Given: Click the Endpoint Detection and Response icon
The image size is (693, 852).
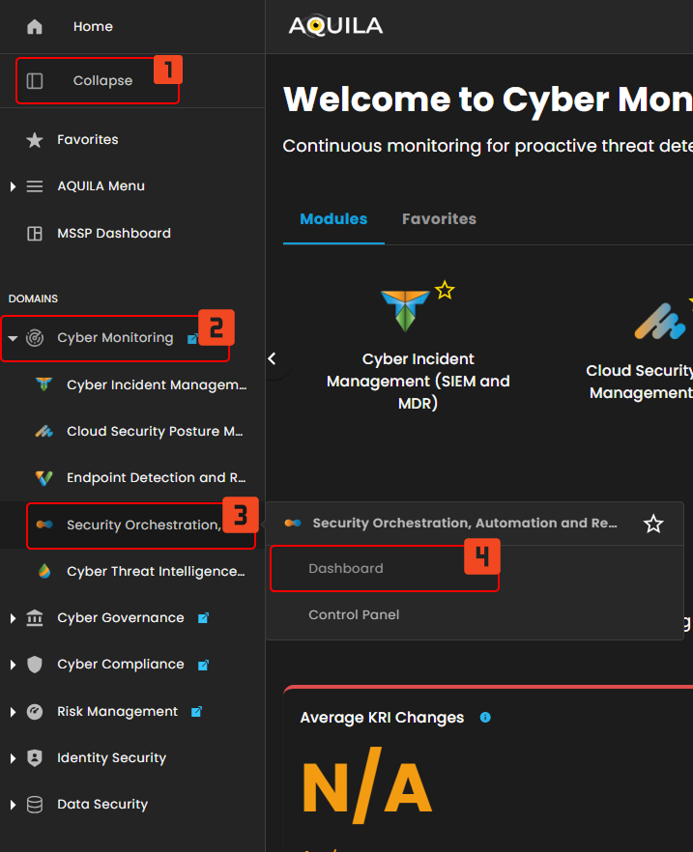Looking at the screenshot, I should [43, 478].
